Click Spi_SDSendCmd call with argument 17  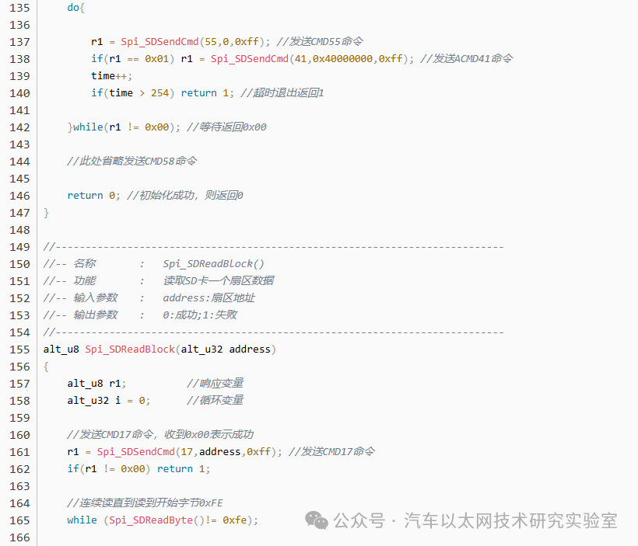[x=135, y=452]
